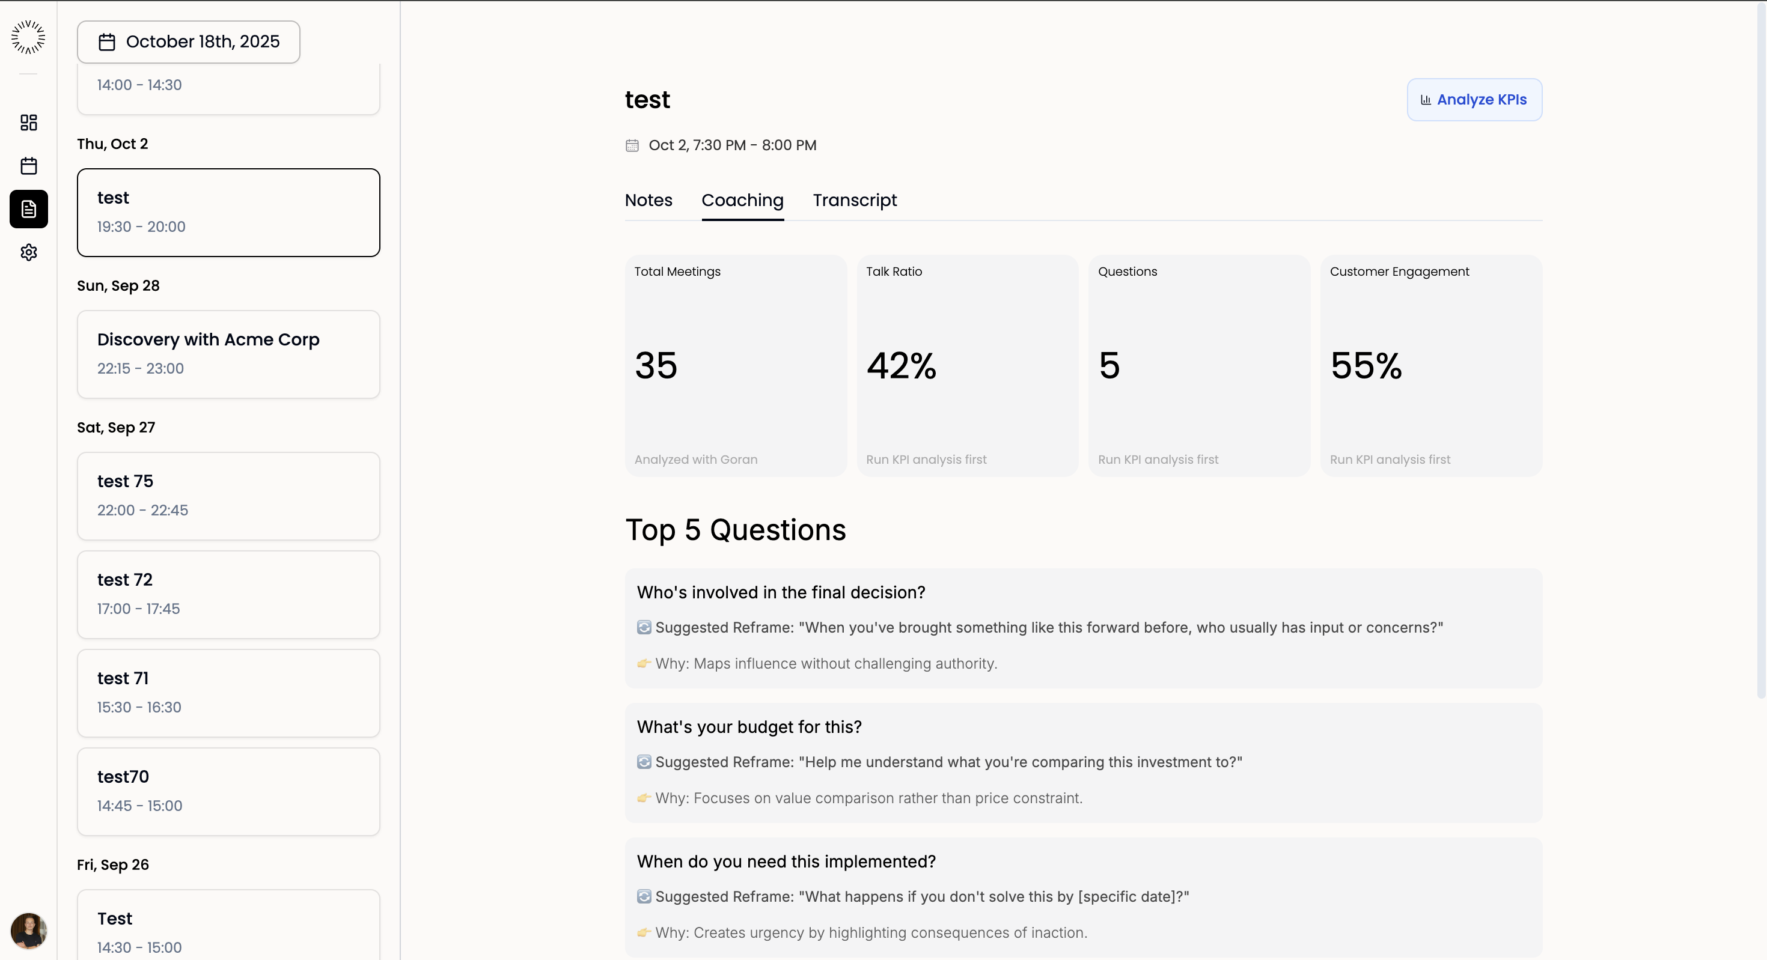Screen dimensions: 1767x960
Task: Click the calendar icon beside meeting date
Action: tap(632, 145)
